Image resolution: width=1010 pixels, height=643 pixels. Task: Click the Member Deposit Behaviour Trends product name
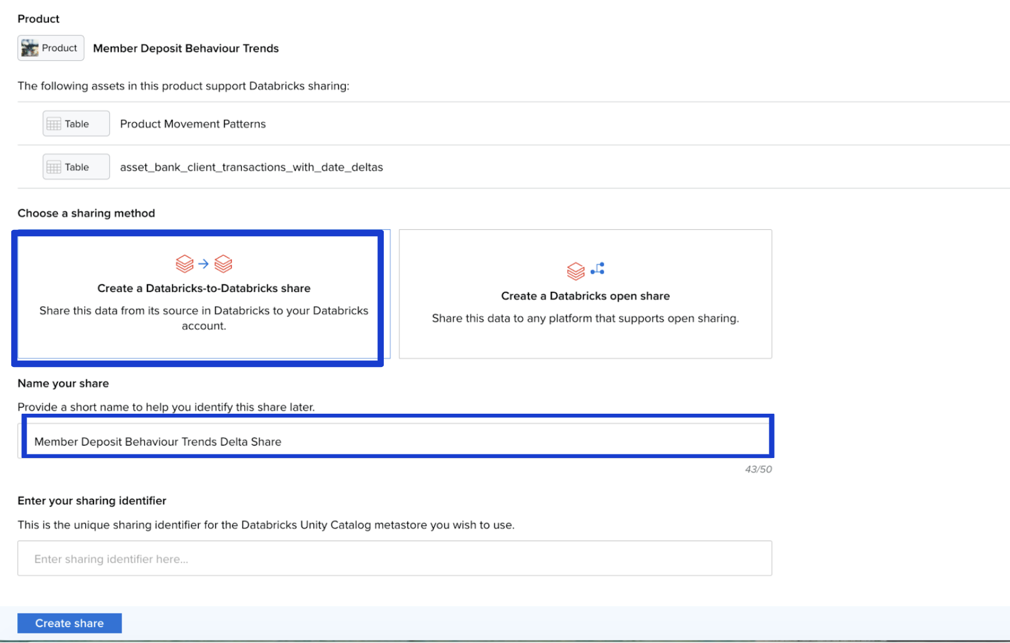[186, 48]
